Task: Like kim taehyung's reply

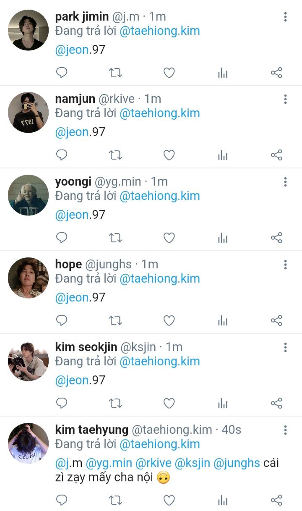Action: (x=169, y=500)
